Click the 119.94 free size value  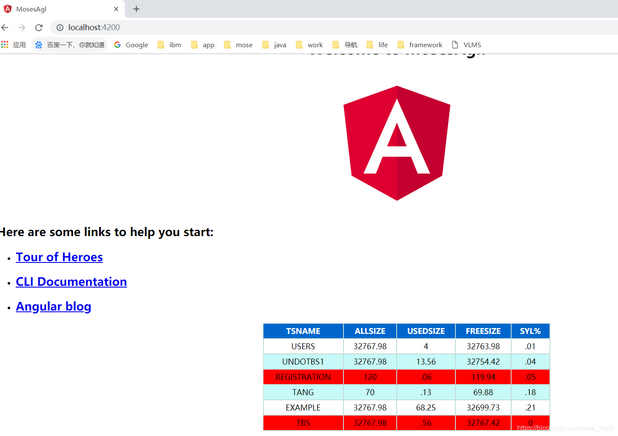(x=484, y=377)
